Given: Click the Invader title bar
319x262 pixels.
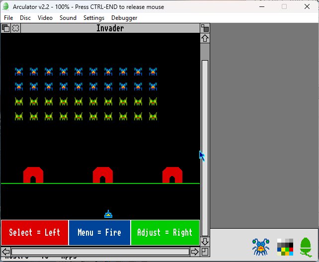Looking at the screenshot, I should click(x=110, y=28).
